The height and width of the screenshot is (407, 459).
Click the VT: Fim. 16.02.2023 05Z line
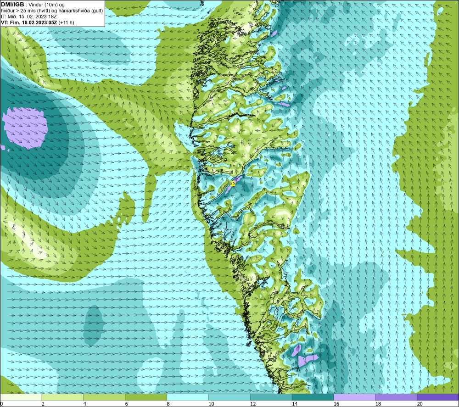[x=38, y=22]
